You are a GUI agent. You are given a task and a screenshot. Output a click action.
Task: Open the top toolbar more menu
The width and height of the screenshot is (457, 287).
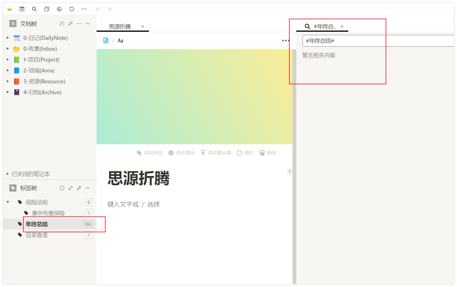coord(84,9)
